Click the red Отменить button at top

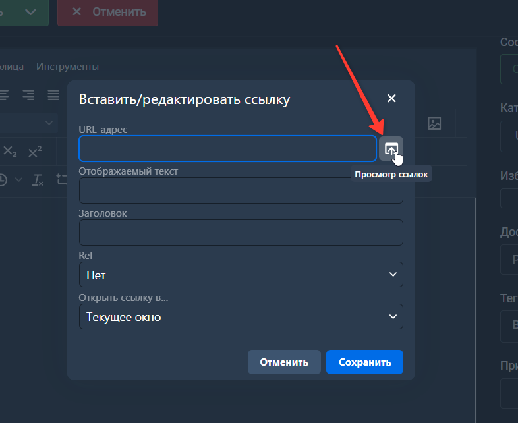pos(107,13)
